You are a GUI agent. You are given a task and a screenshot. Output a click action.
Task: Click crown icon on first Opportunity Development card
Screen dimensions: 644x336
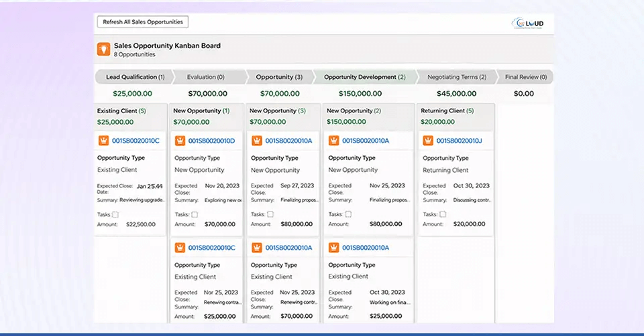[x=334, y=141]
